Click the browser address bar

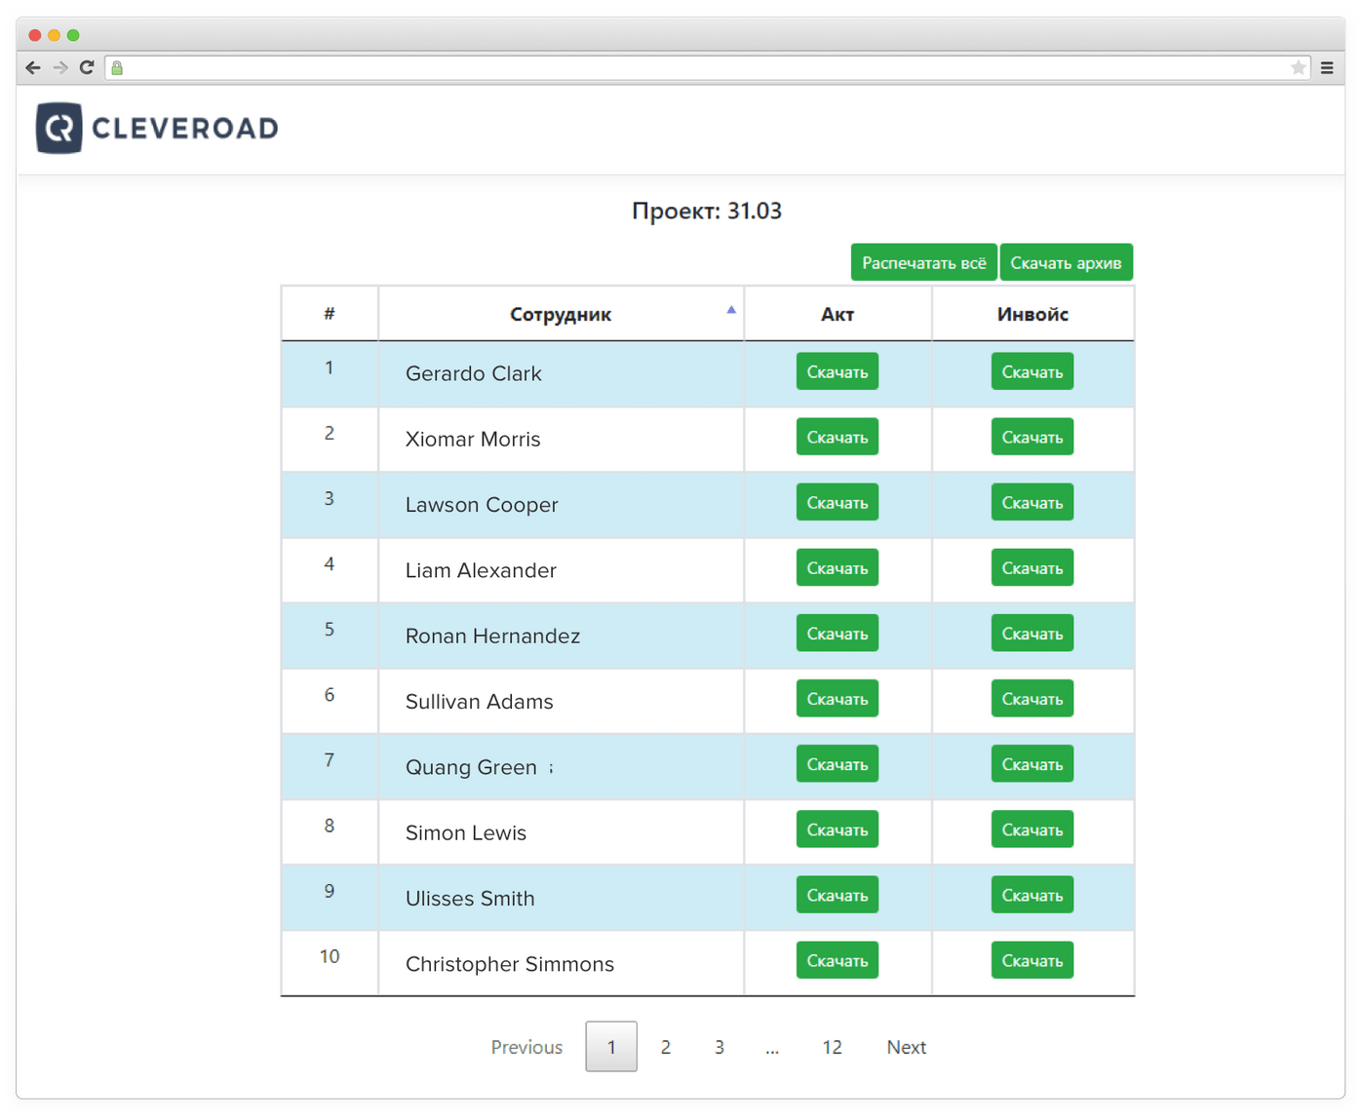pyautogui.click(x=707, y=67)
